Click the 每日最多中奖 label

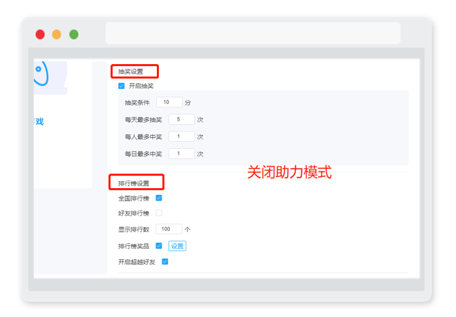pos(144,154)
